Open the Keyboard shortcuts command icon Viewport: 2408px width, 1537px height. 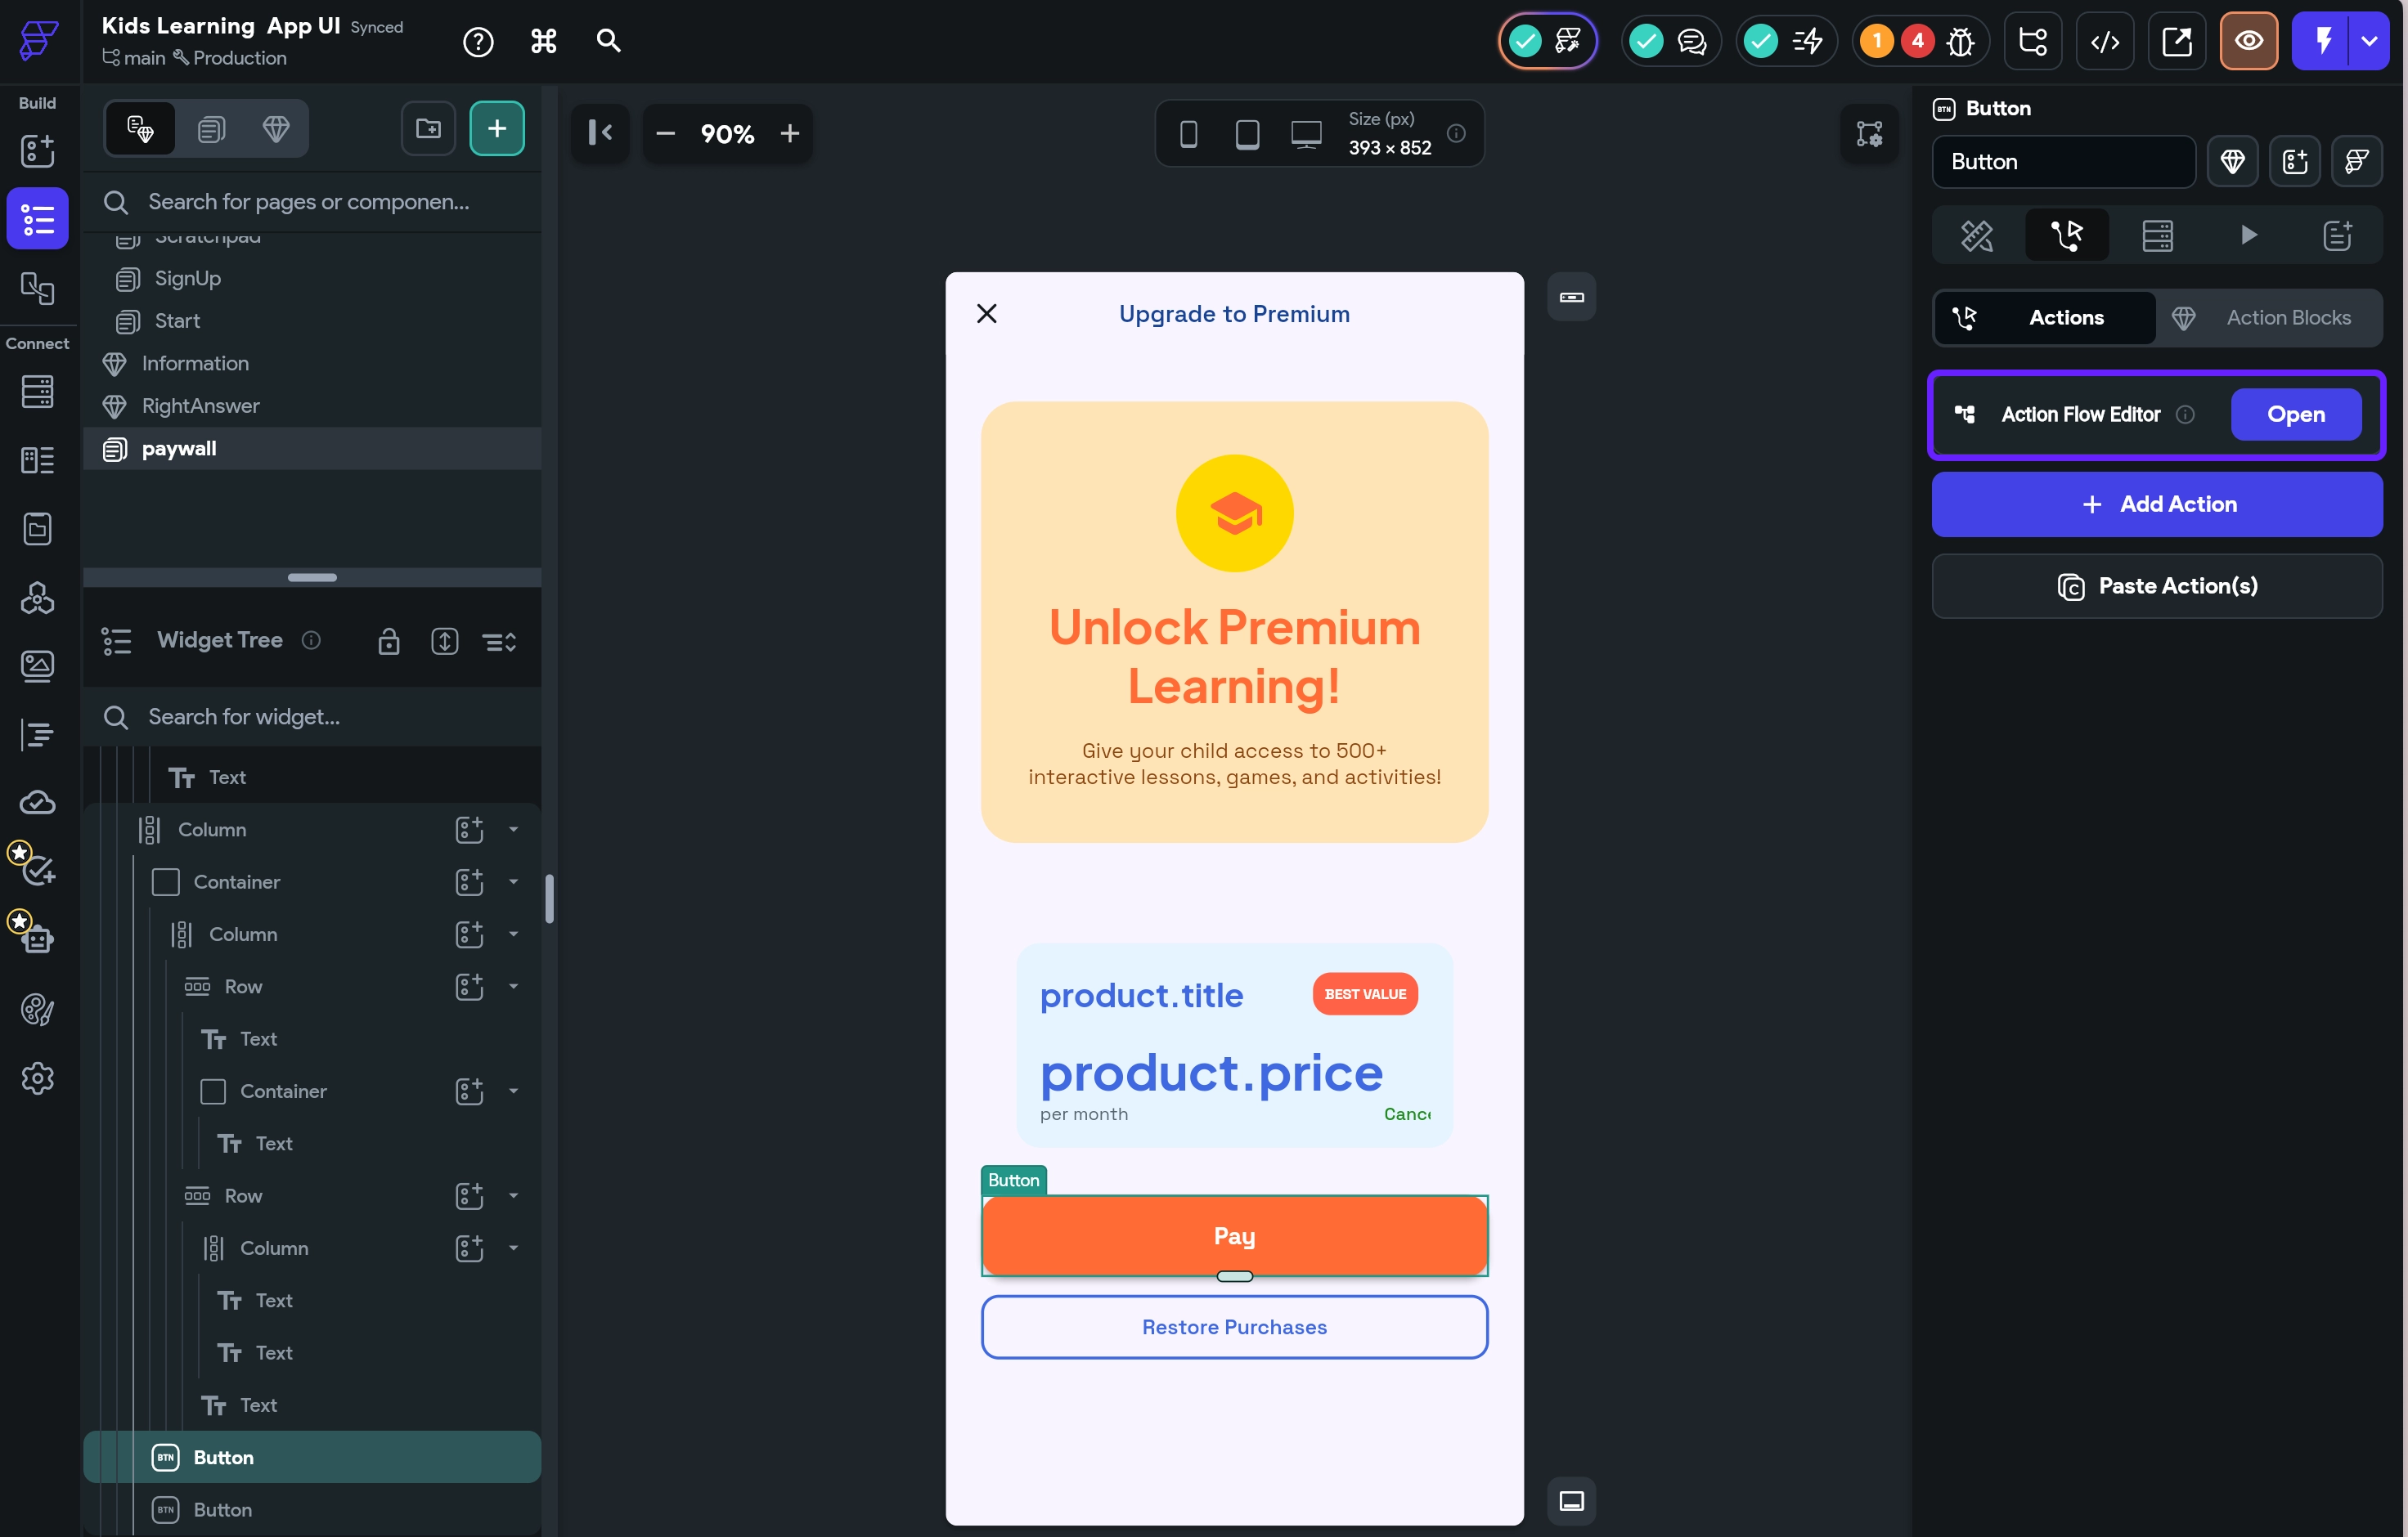pos(543,41)
